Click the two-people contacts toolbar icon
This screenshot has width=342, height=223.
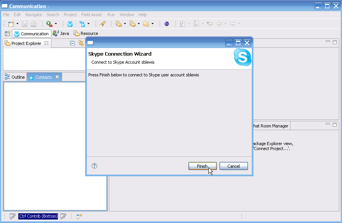click(x=70, y=24)
